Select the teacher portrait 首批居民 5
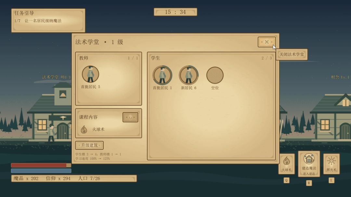351x197 pixels. point(90,74)
